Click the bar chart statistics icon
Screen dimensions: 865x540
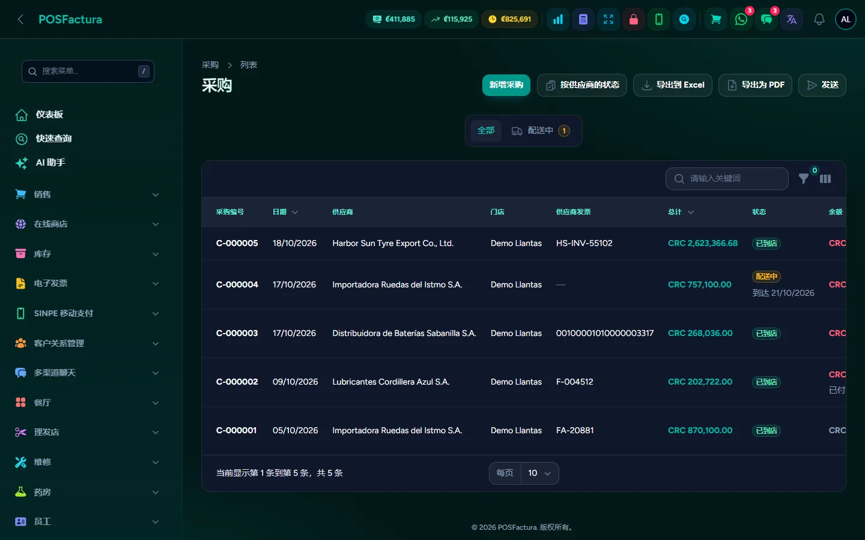coord(558,19)
